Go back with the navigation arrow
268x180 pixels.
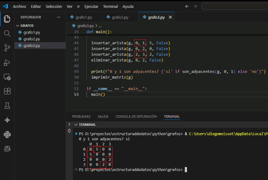click(187, 6)
